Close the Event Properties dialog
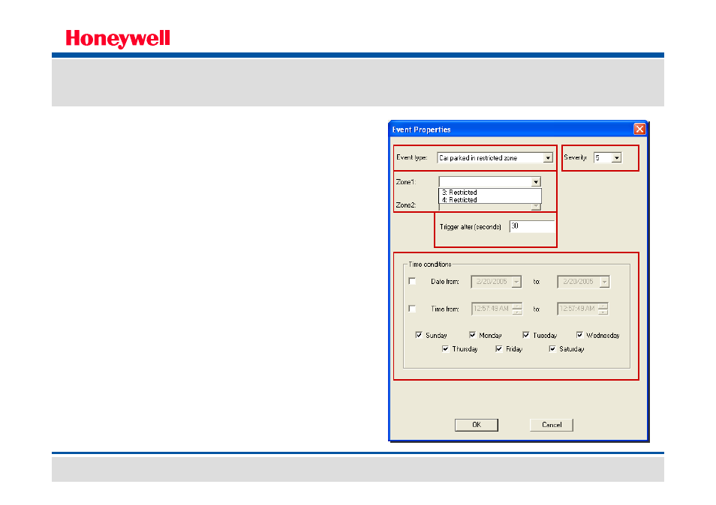 pyautogui.click(x=639, y=130)
